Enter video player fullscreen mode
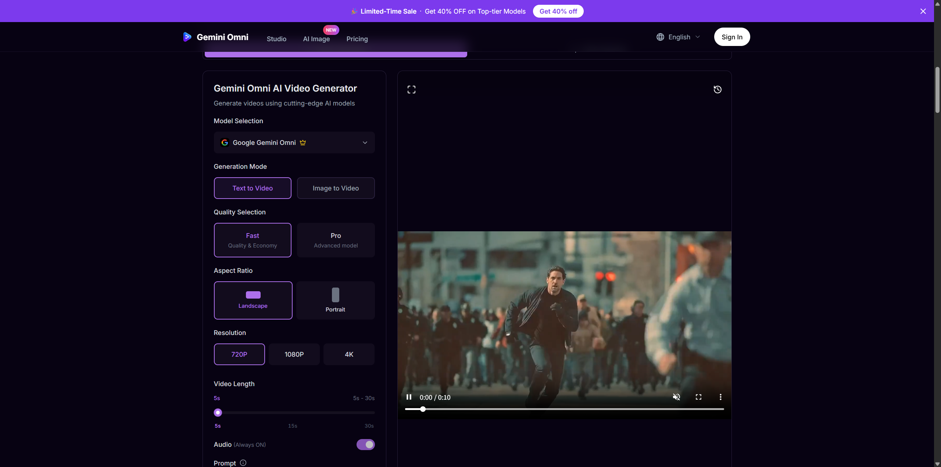Image resolution: width=941 pixels, height=467 pixels. pyautogui.click(x=698, y=397)
